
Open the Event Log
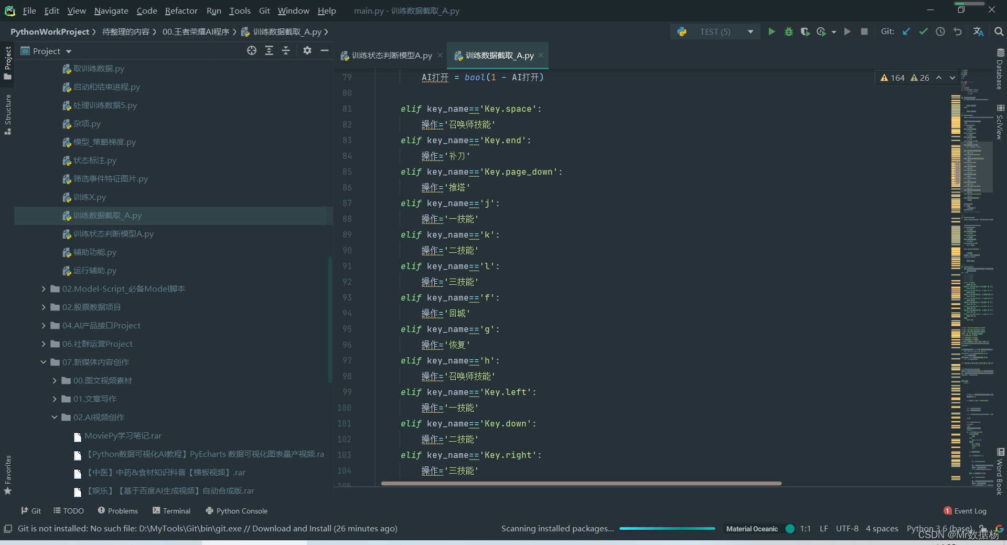point(965,510)
